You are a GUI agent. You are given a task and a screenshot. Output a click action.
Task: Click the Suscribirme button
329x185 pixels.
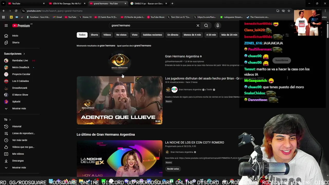click(281, 60)
